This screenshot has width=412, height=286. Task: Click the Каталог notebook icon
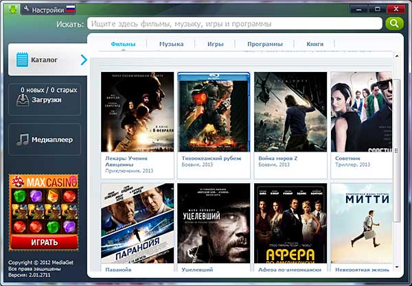pos(21,60)
